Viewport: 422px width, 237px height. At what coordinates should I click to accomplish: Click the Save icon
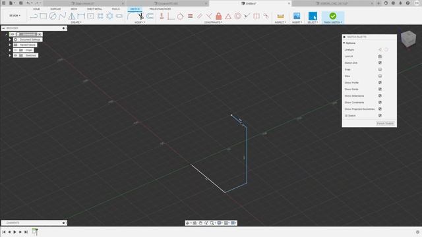point(20,3)
